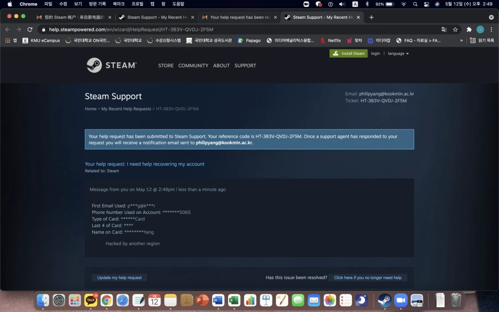The height and width of the screenshot is (312, 499).
Task: Open the Apple menu
Action: 10,4
